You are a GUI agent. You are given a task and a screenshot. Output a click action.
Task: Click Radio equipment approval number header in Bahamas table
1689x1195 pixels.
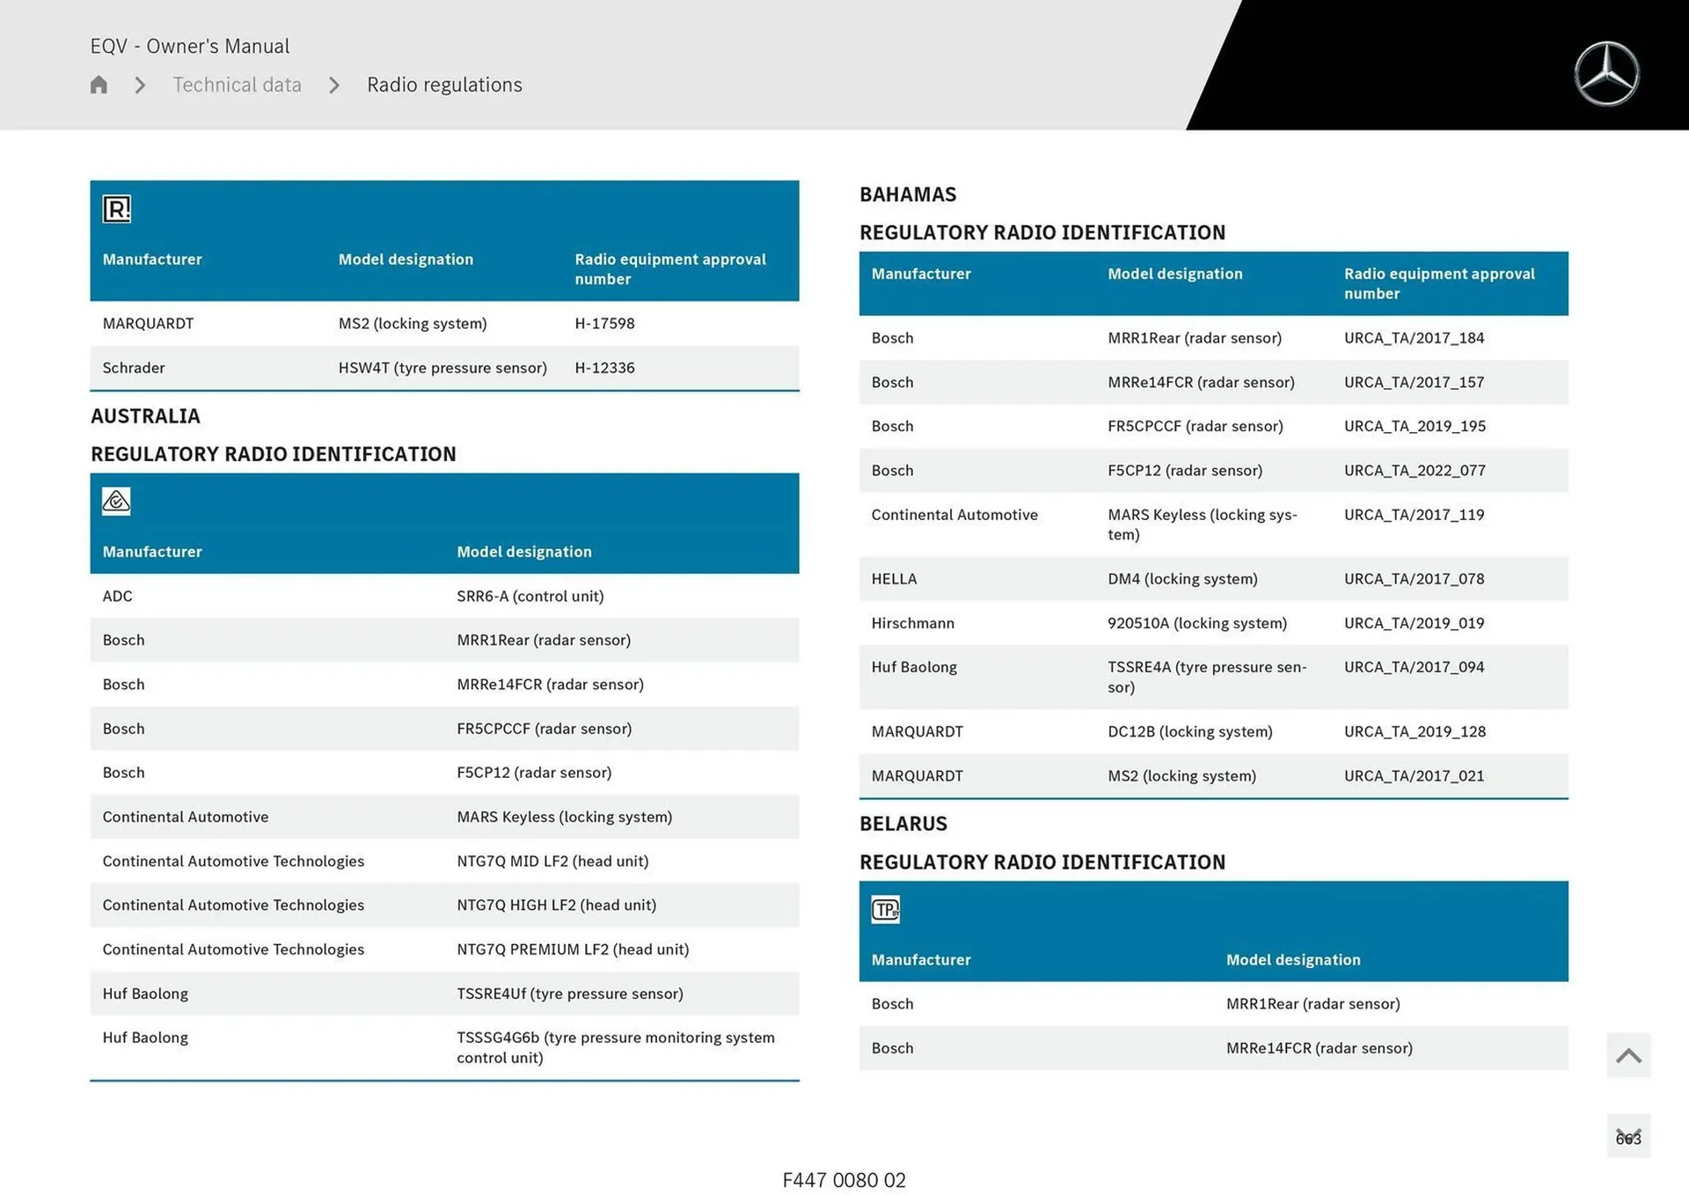1439,283
